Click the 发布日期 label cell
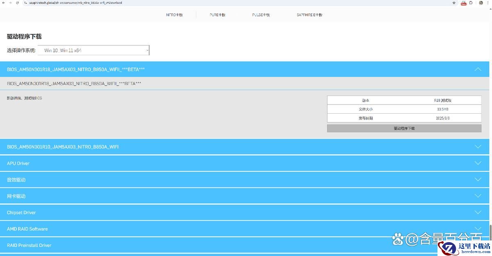Image resolution: width=492 pixels, height=256 pixels. click(x=366, y=118)
